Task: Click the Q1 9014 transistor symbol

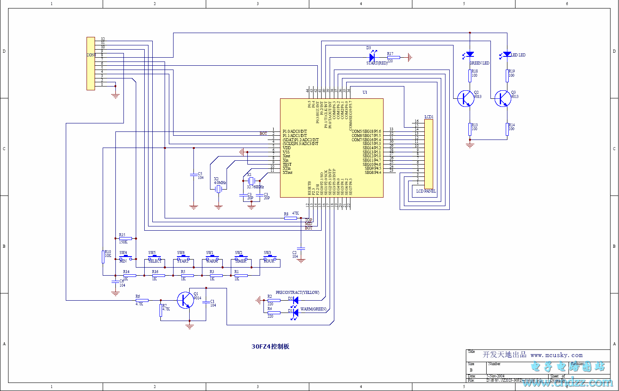Action: (x=185, y=300)
